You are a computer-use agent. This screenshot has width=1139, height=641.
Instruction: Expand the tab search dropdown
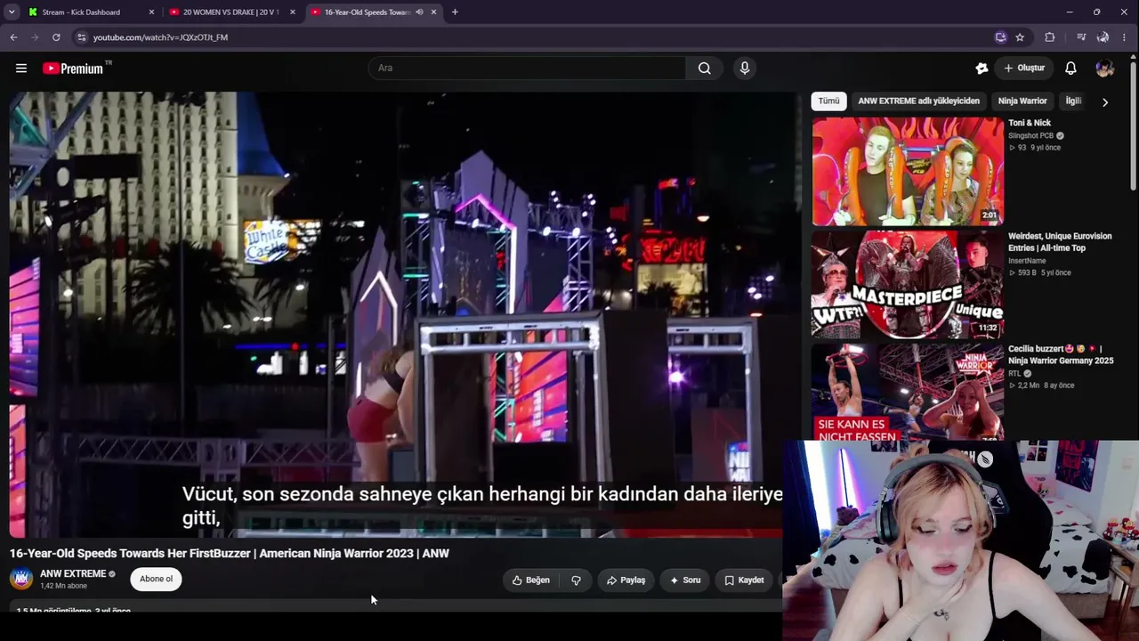pos(12,12)
